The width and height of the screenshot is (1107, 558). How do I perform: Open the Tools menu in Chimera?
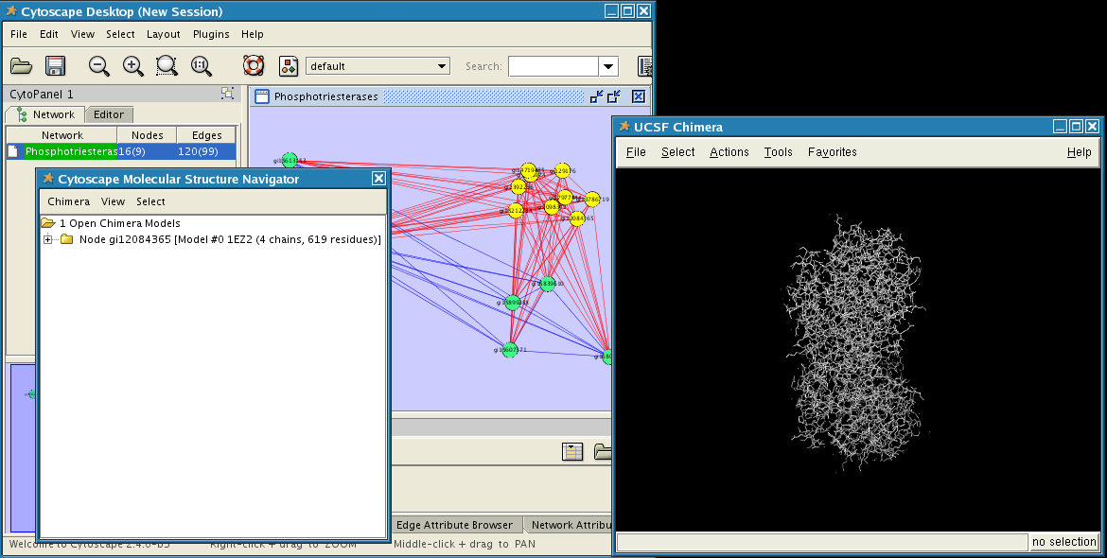[x=778, y=152]
